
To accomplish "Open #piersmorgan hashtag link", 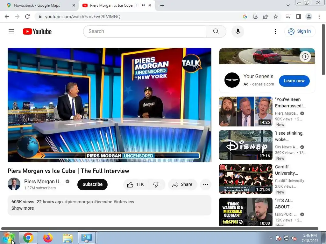I will (x=79, y=202).
